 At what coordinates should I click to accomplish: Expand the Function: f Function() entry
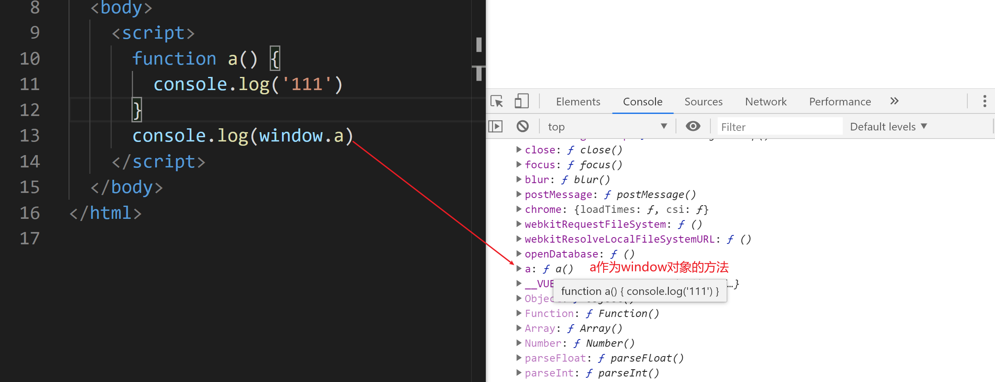pyautogui.click(x=519, y=313)
